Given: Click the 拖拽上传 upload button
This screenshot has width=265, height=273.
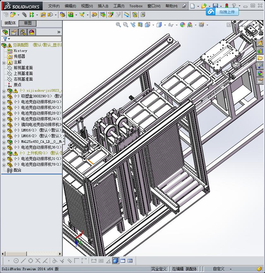Looking at the screenshot, I should coord(222,12).
